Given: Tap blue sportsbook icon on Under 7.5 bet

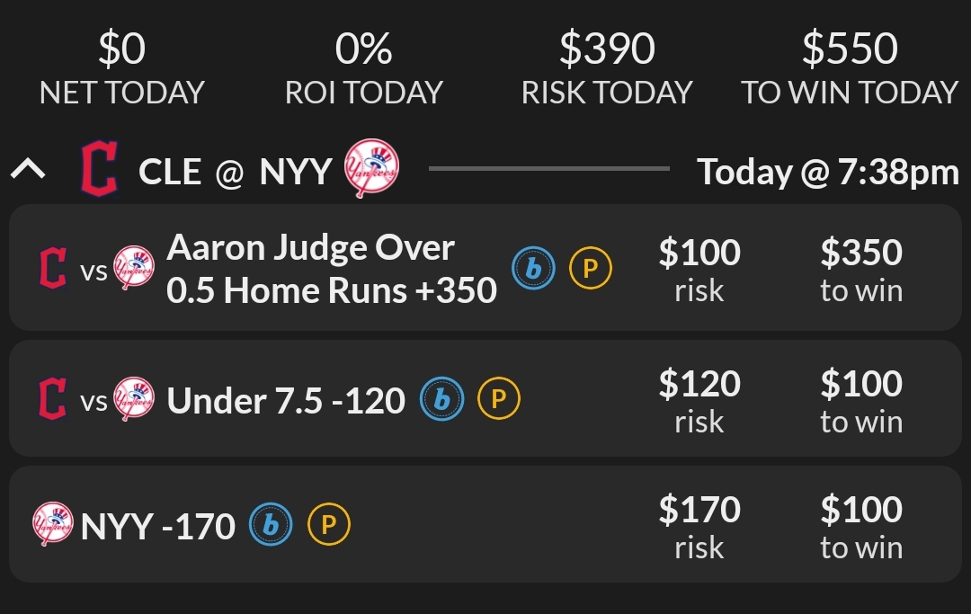Looking at the screenshot, I should (x=441, y=399).
